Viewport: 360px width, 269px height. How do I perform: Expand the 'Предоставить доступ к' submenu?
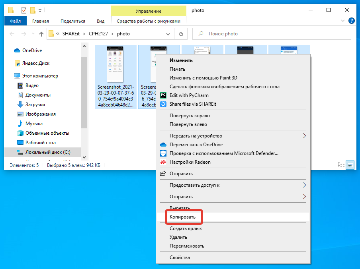point(304,185)
